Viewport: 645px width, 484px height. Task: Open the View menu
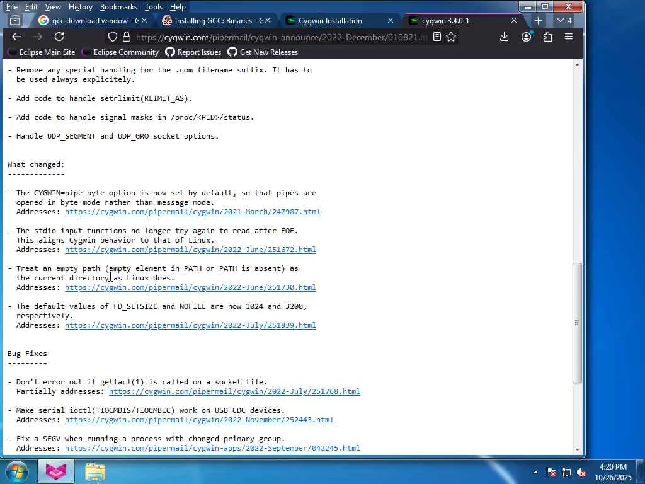pos(53,7)
